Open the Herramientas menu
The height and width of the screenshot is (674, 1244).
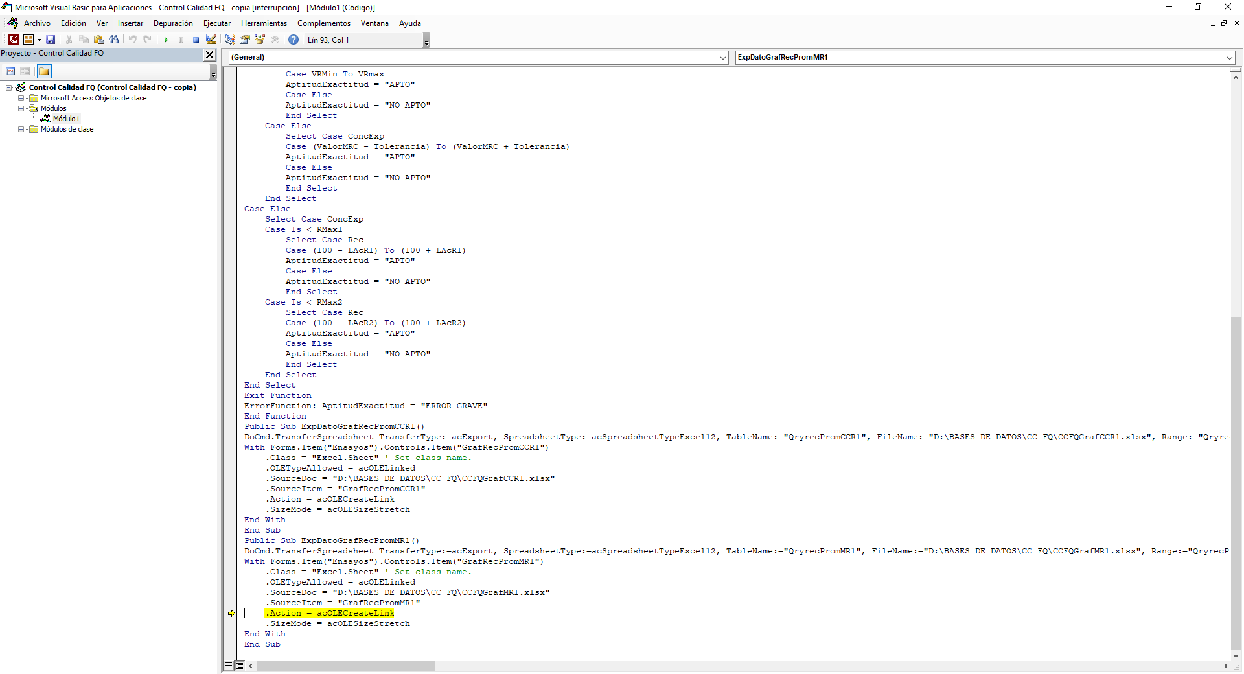coord(264,23)
